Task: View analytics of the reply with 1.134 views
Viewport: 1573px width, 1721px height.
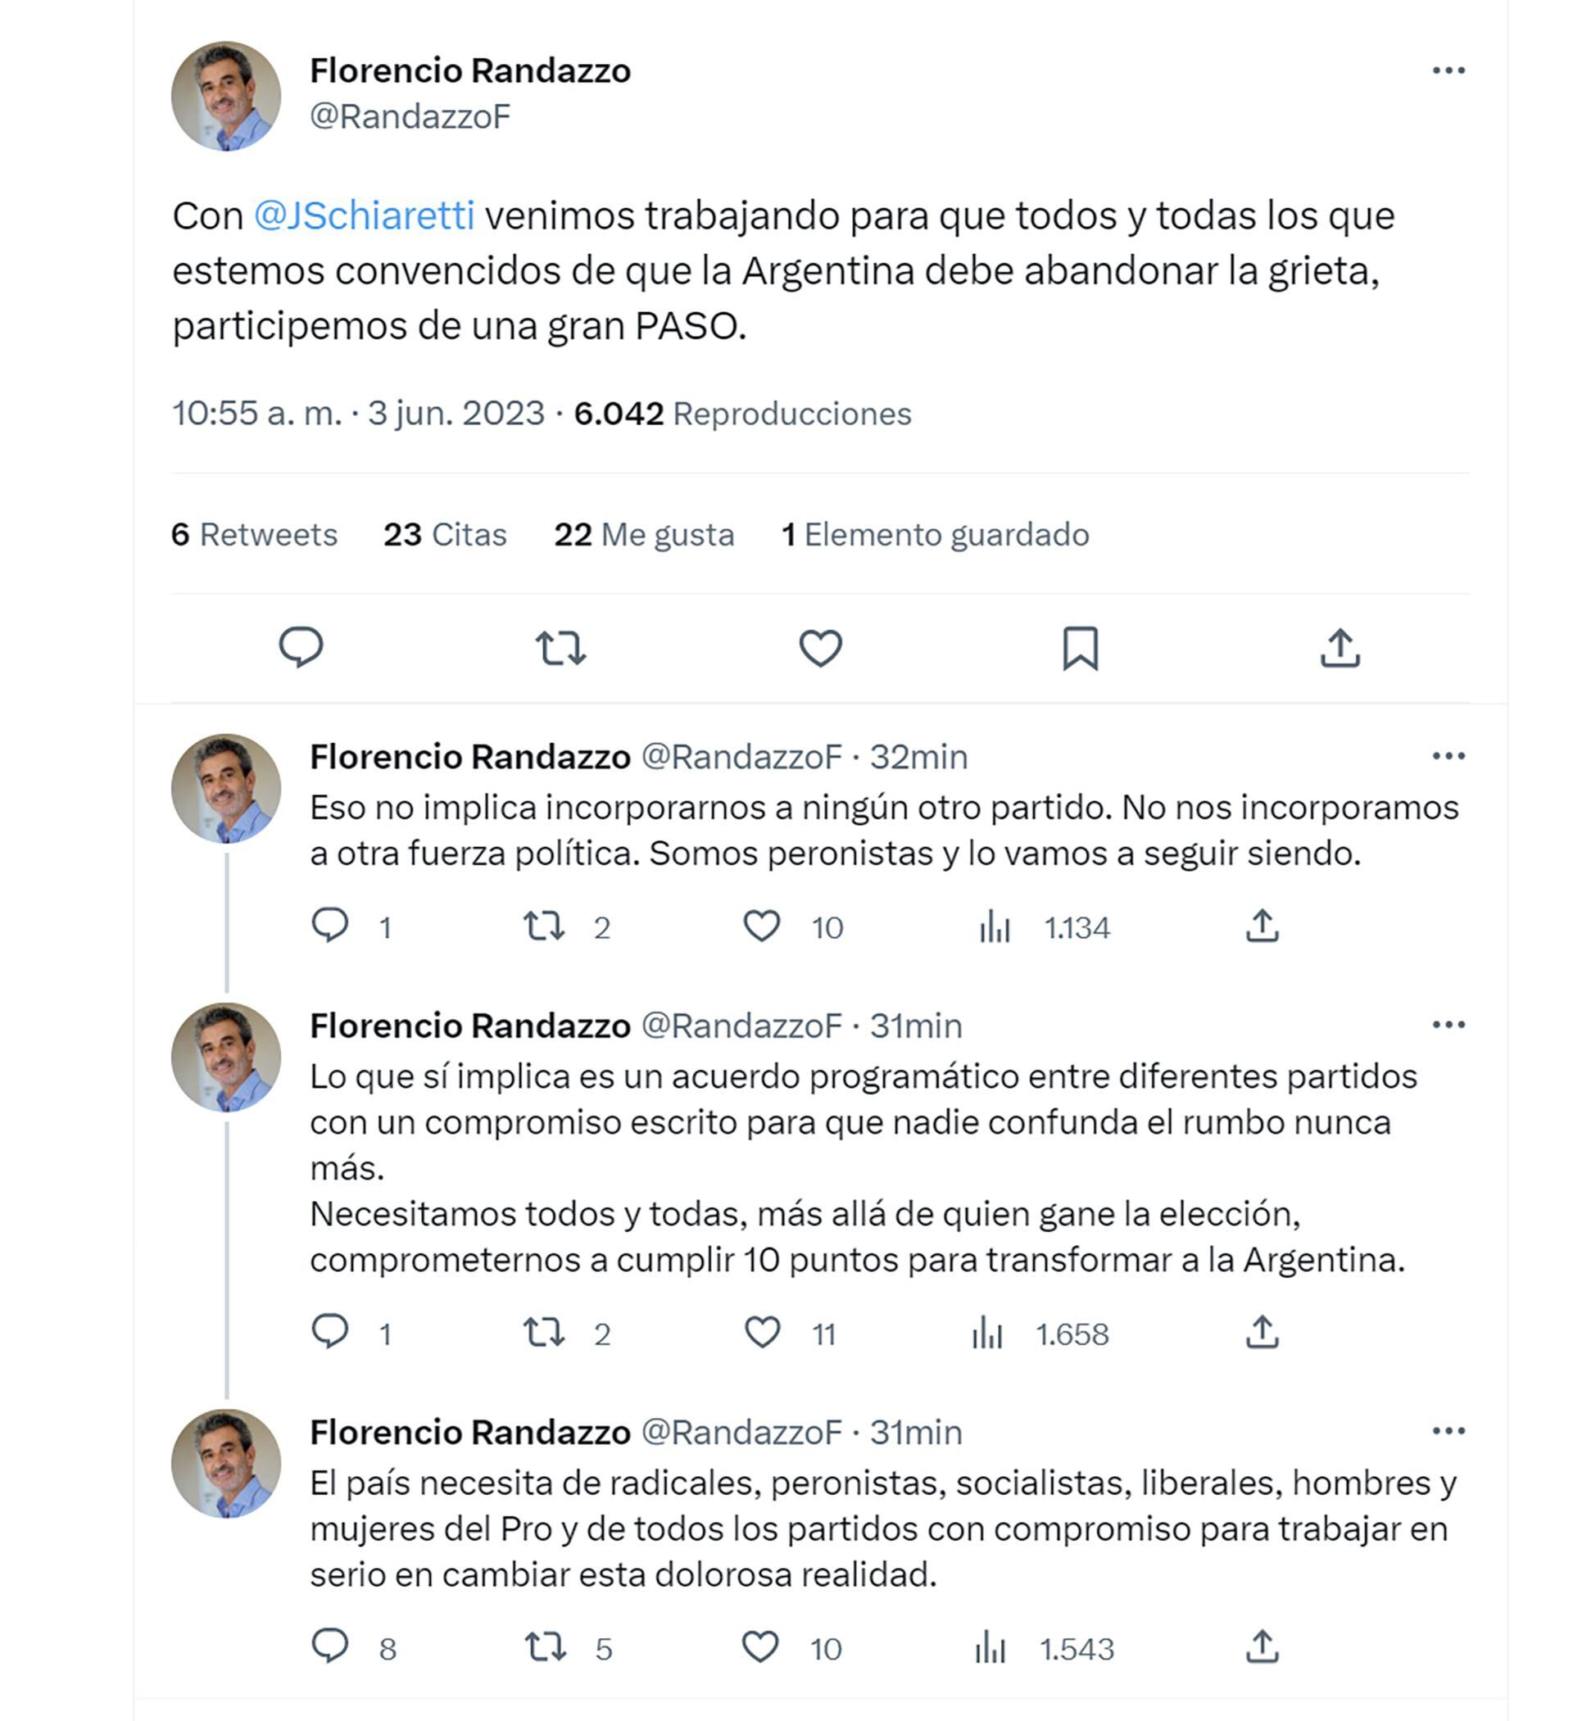Action: tap(995, 926)
